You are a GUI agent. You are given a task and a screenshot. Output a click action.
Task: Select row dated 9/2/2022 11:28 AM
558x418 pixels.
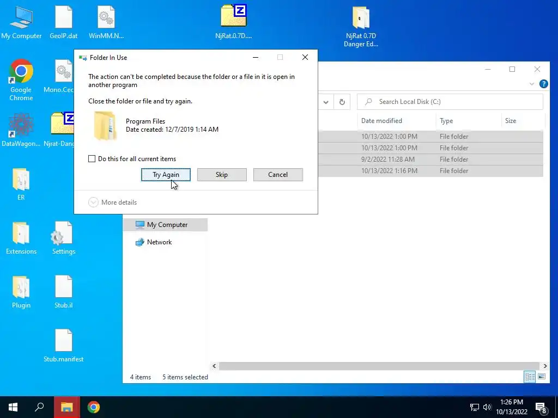(430, 159)
